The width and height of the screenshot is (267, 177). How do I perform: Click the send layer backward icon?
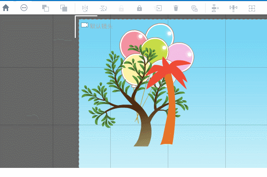tap(64, 8)
